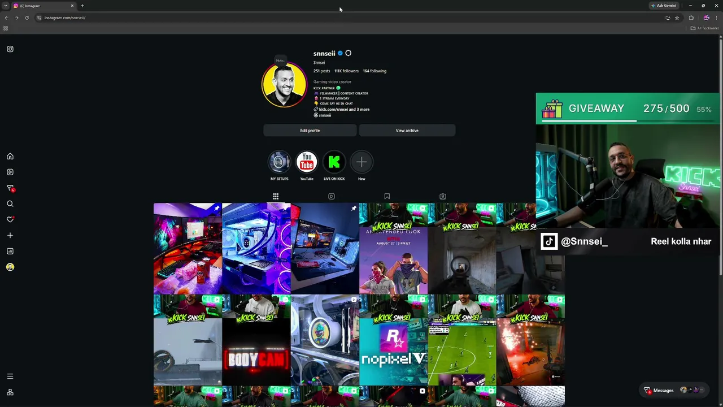723x407 pixels.
Task: Click the install app icon in address bar
Action: (x=668, y=18)
